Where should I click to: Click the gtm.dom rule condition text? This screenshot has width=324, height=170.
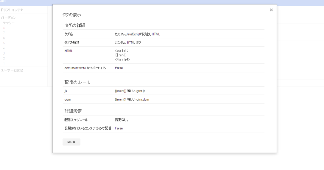132,99
